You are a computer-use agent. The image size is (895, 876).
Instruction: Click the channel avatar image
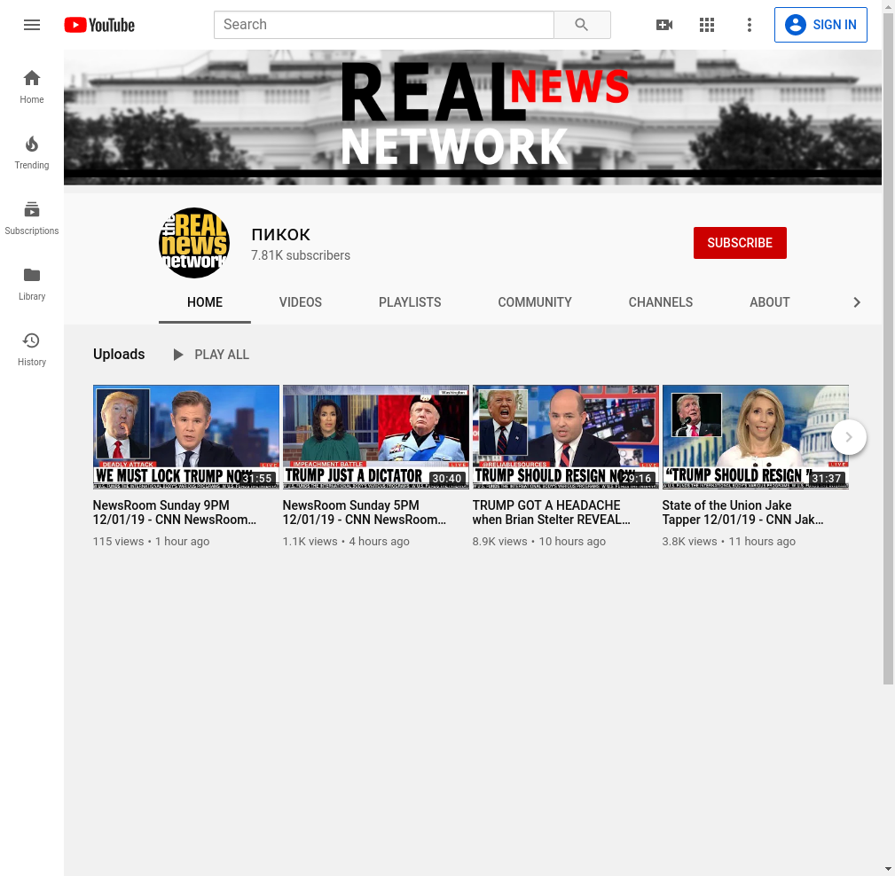[194, 243]
